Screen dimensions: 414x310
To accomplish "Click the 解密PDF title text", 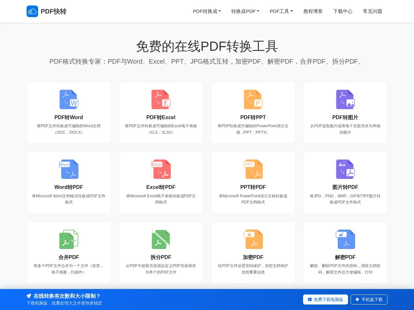I will click(345, 257).
